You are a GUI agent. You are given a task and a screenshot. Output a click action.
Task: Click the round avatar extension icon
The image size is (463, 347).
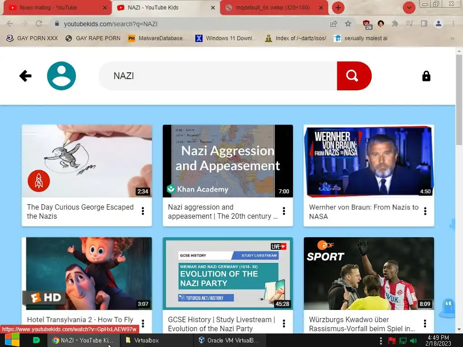(x=381, y=23)
